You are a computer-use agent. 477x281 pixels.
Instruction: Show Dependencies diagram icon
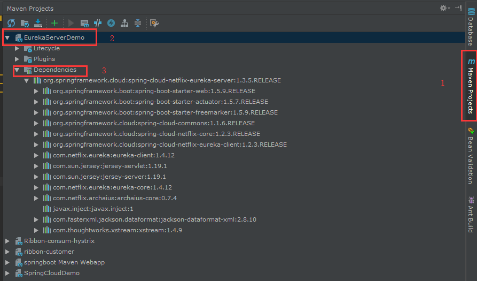(124, 23)
